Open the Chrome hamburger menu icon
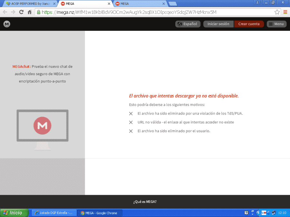 285,12
